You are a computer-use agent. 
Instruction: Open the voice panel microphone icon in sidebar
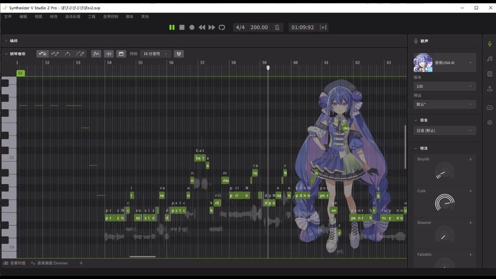tap(489, 43)
